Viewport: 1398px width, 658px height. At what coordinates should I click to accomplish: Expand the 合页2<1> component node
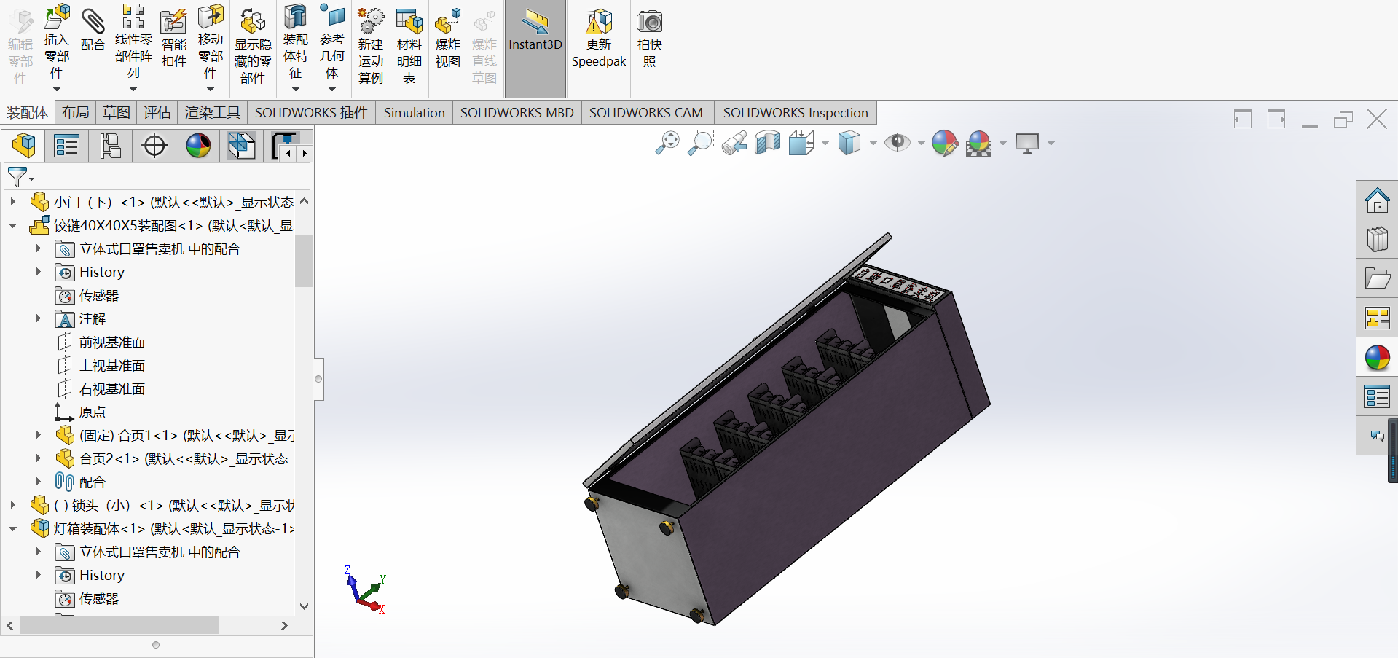pos(39,458)
